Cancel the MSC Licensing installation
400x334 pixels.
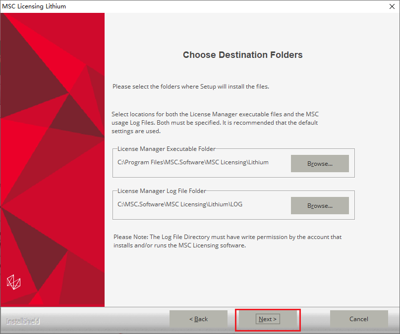359,319
